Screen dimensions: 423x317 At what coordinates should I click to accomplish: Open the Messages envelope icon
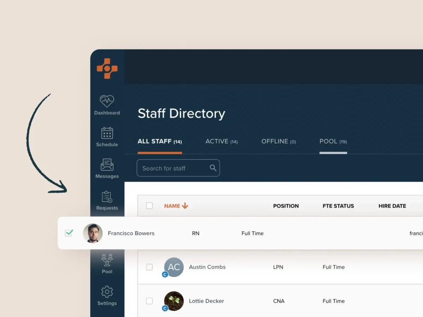[107, 165]
